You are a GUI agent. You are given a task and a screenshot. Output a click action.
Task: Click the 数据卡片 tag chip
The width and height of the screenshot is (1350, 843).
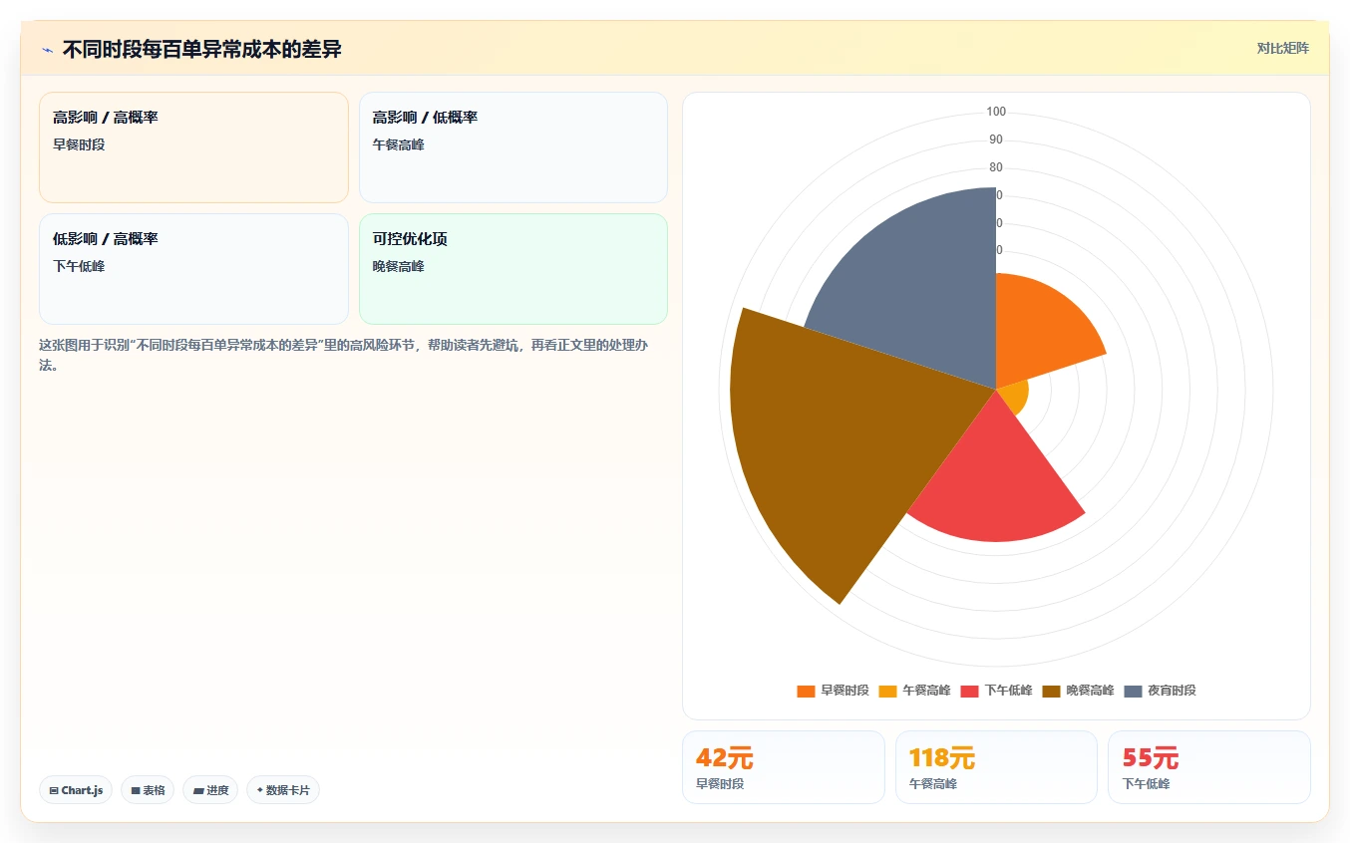point(283,790)
